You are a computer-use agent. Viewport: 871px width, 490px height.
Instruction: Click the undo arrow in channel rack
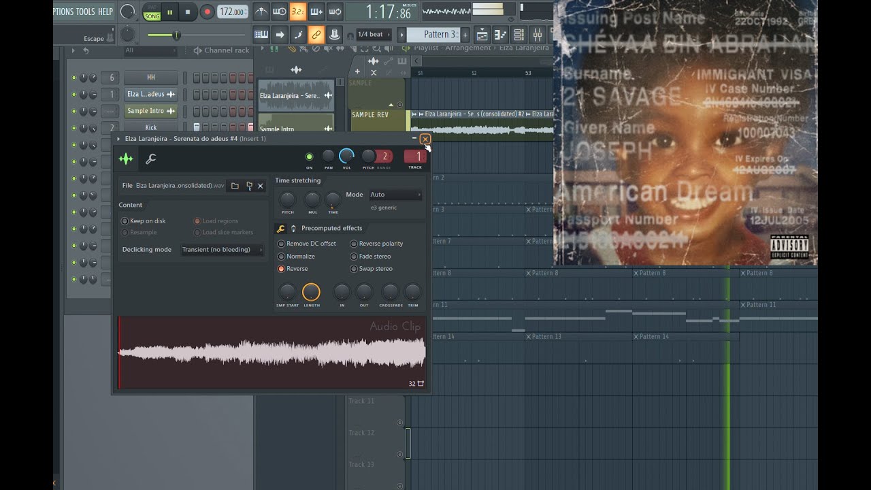[86, 50]
